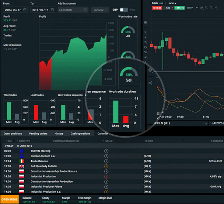This screenshot has height=204, width=224.
Task: Toggle the GBP / Pips switch
Action: [124, 10]
